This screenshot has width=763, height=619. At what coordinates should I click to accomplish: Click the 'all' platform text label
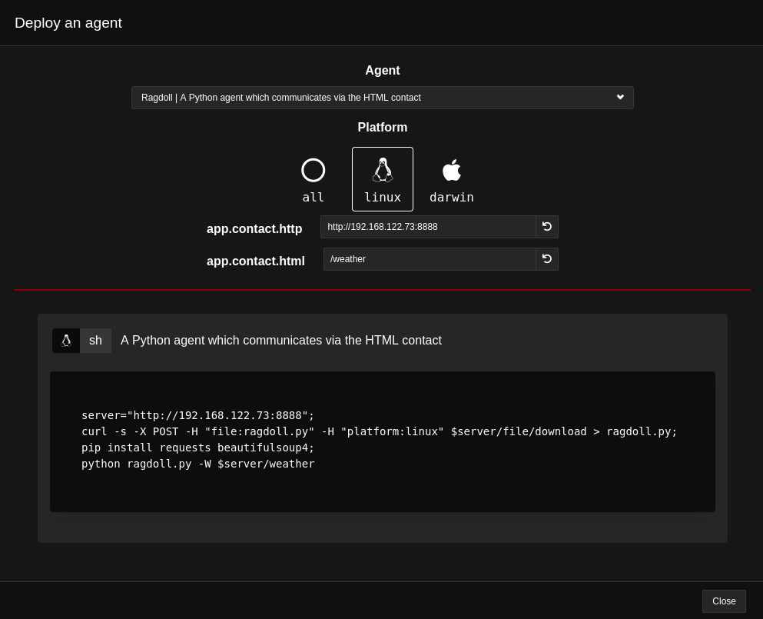click(x=313, y=198)
